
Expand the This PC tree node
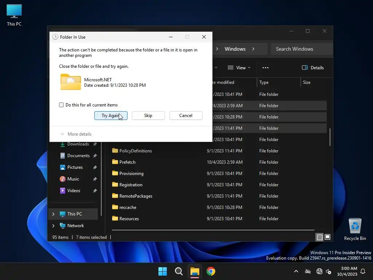point(54,214)
